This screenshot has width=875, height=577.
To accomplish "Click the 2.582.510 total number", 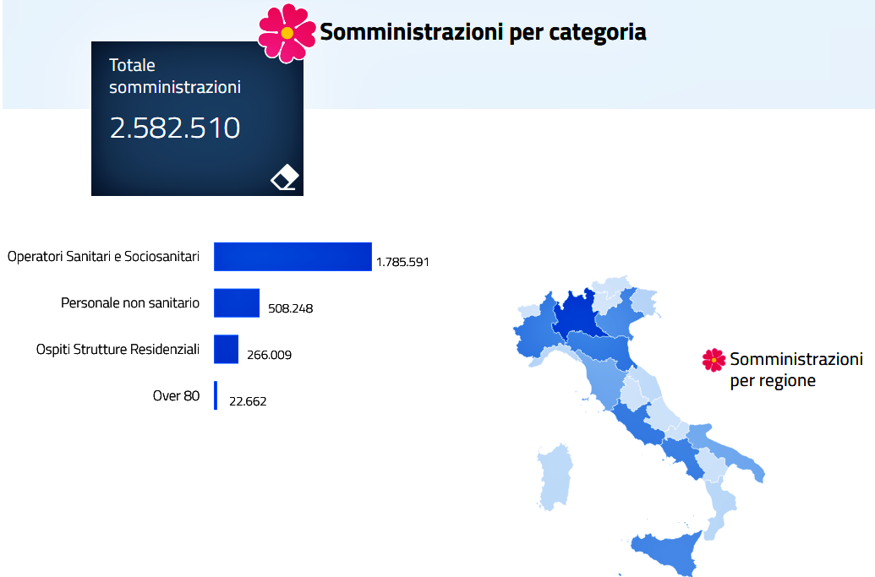I will coord(175,128).
